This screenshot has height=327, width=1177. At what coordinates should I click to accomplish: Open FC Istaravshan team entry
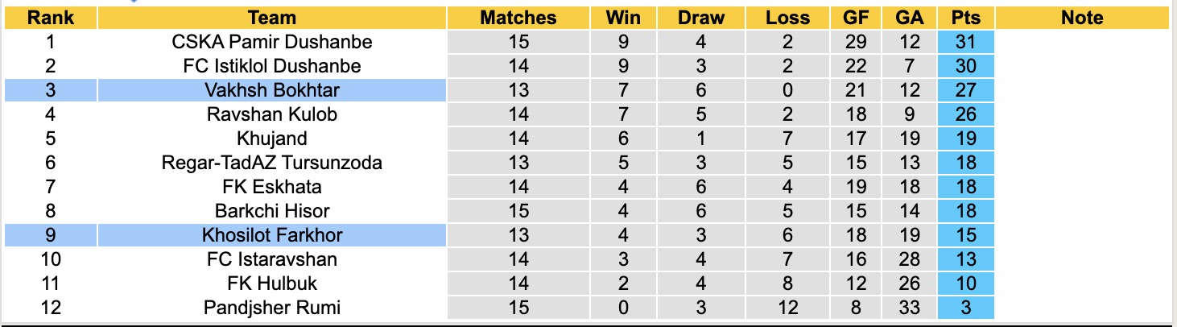pyautogui.click(x=272, y=259)
